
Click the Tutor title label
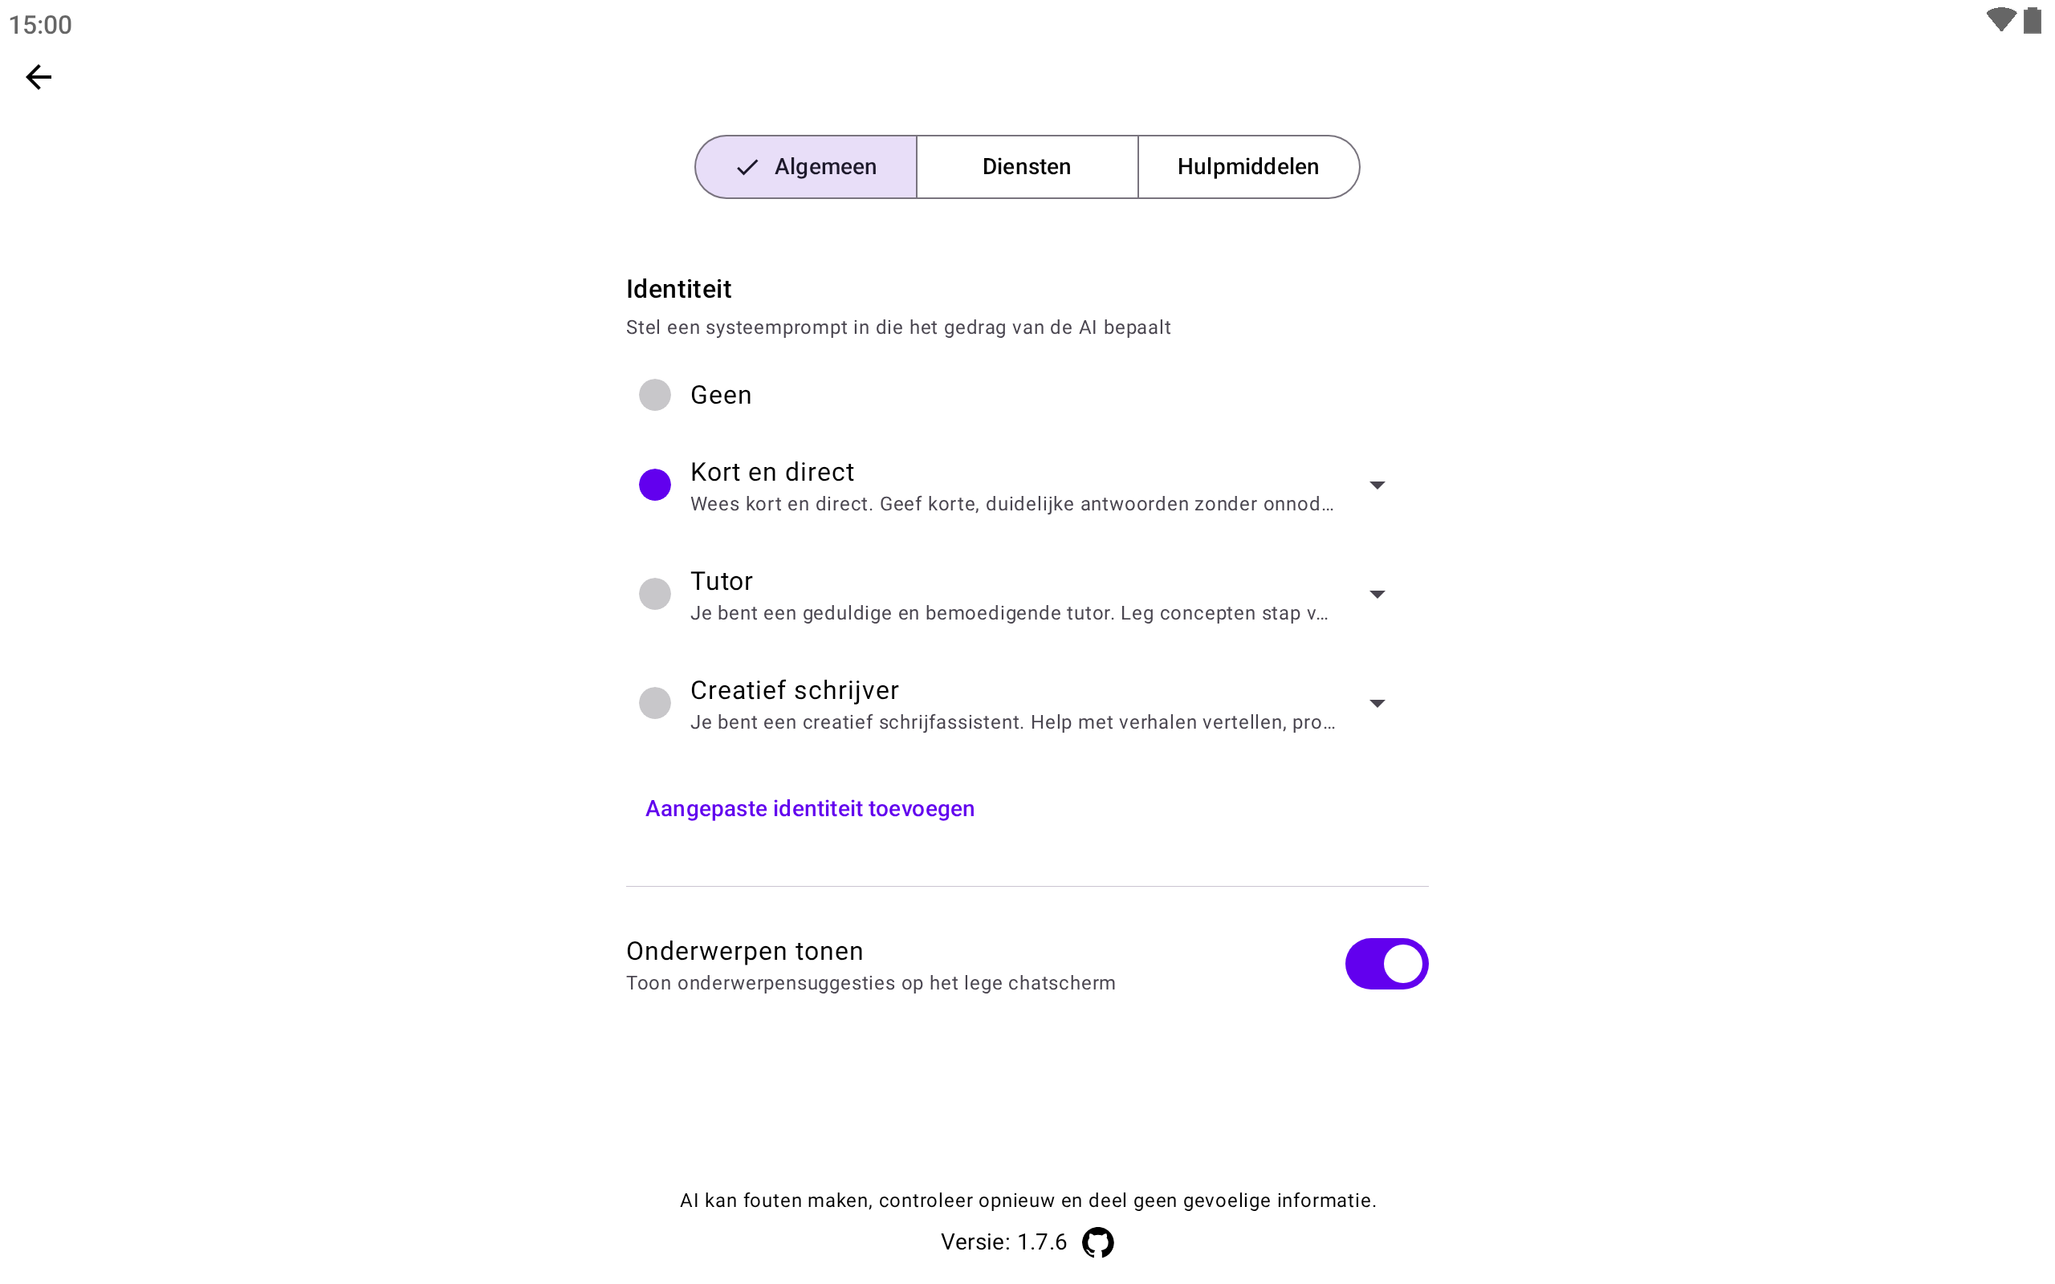(x=721, y=582)
